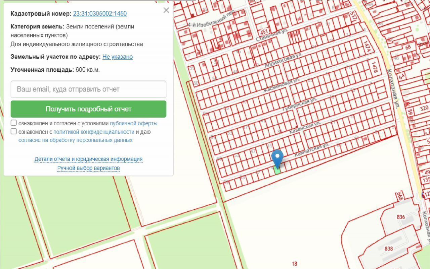
Task: Click the 'Абрикосовая ул.' street label
Action: coord(284,60)
